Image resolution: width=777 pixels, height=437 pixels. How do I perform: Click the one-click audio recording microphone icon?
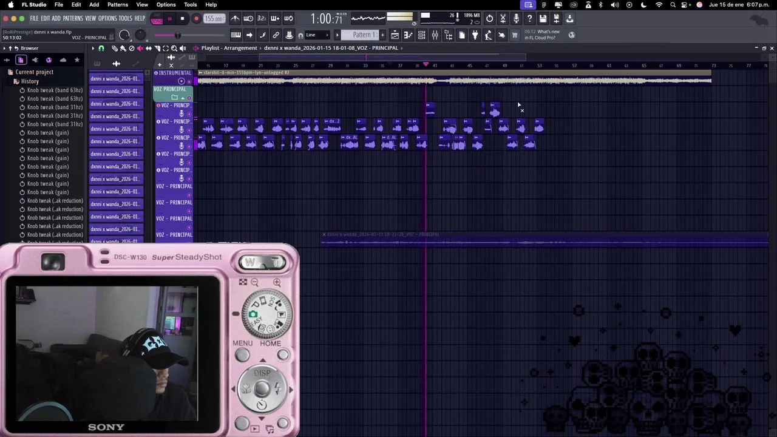516,19
